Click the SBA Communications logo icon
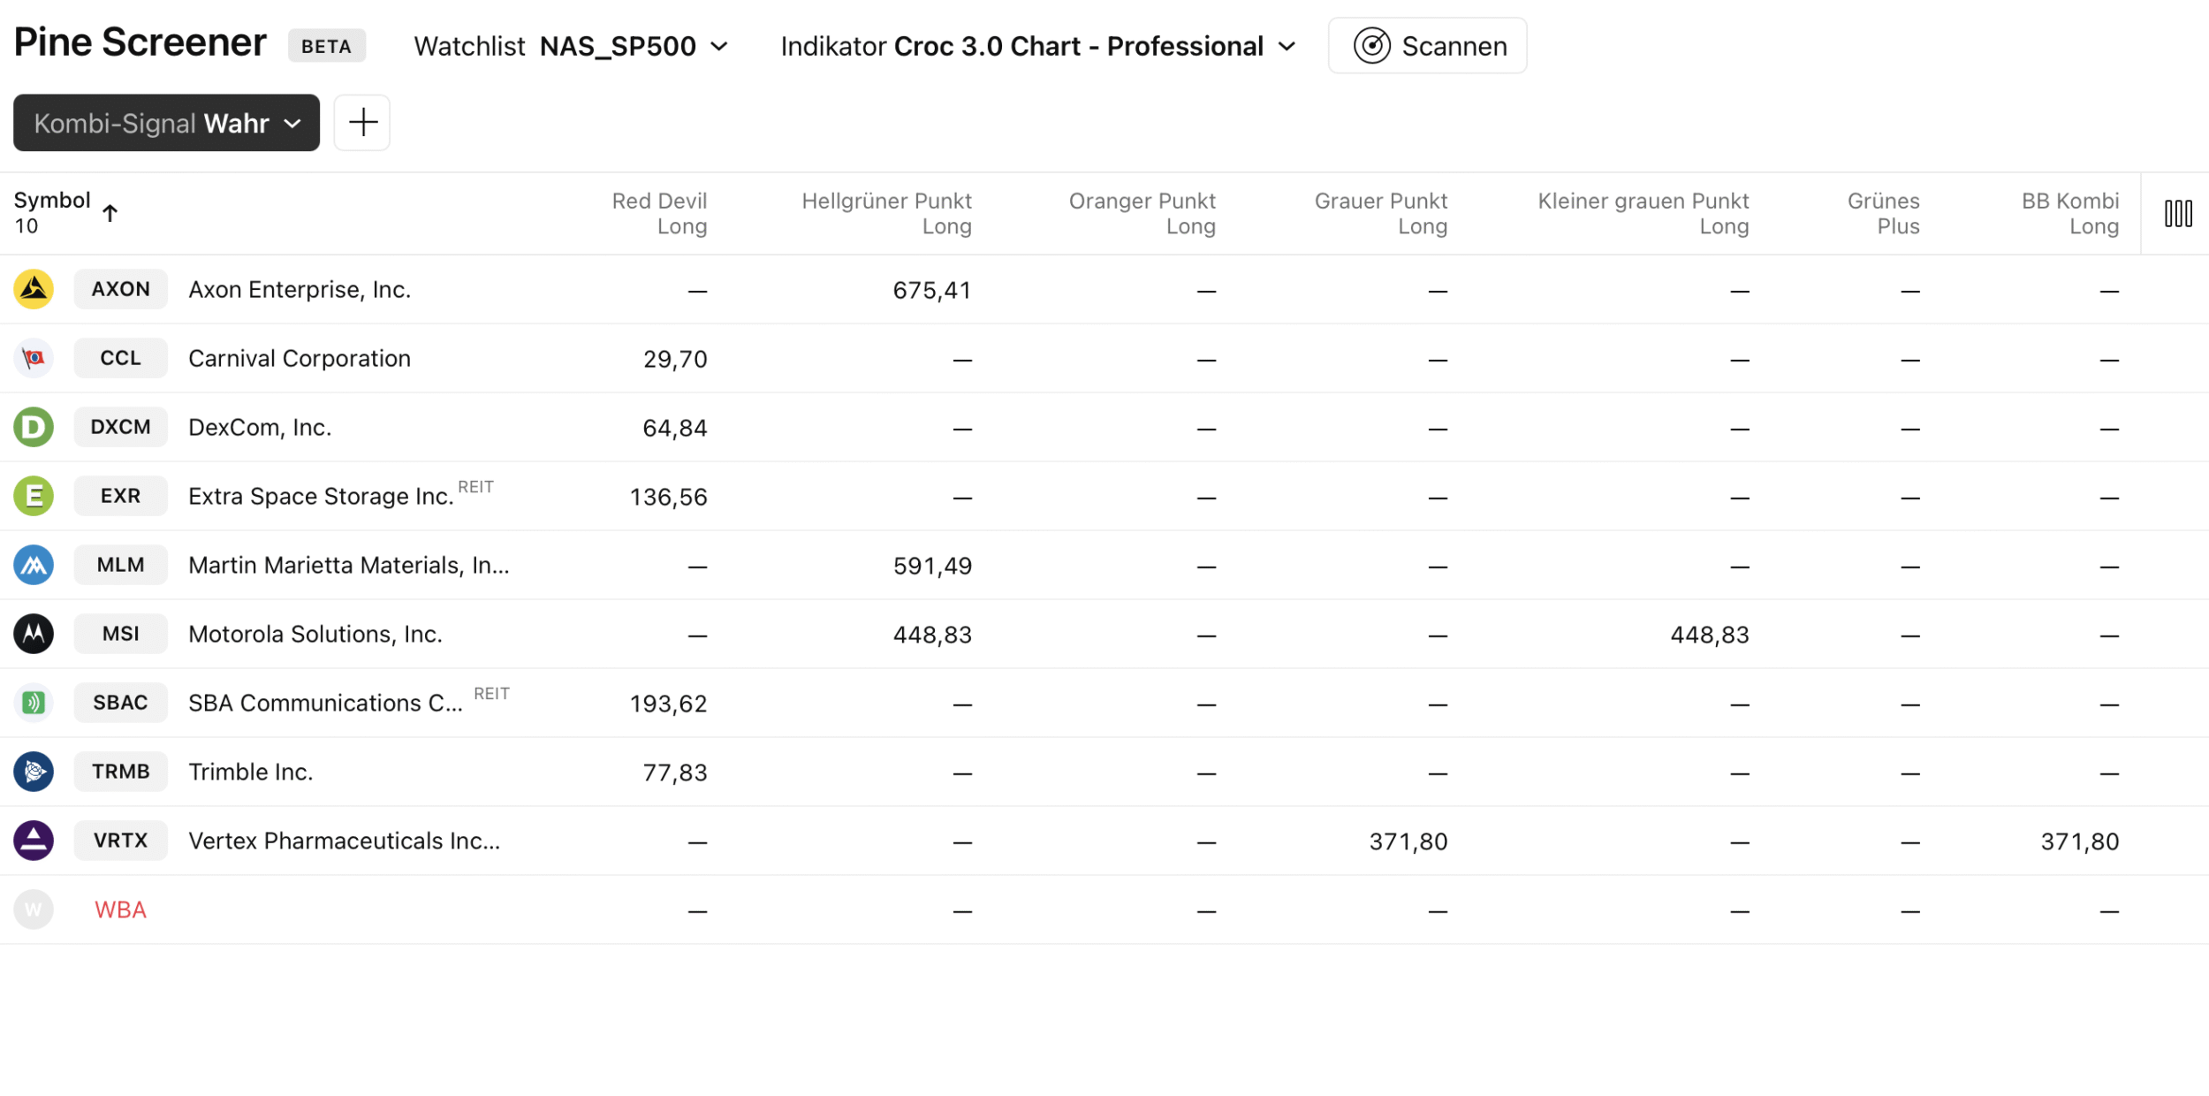Screen dimensions: 2209x1096 pyautogui.click(x=34, y=703)
